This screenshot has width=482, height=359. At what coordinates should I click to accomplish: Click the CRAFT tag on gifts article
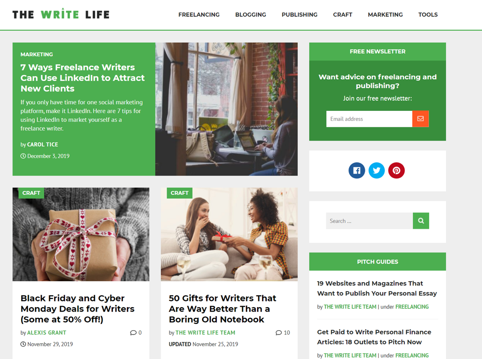click(x=180, y=193)
